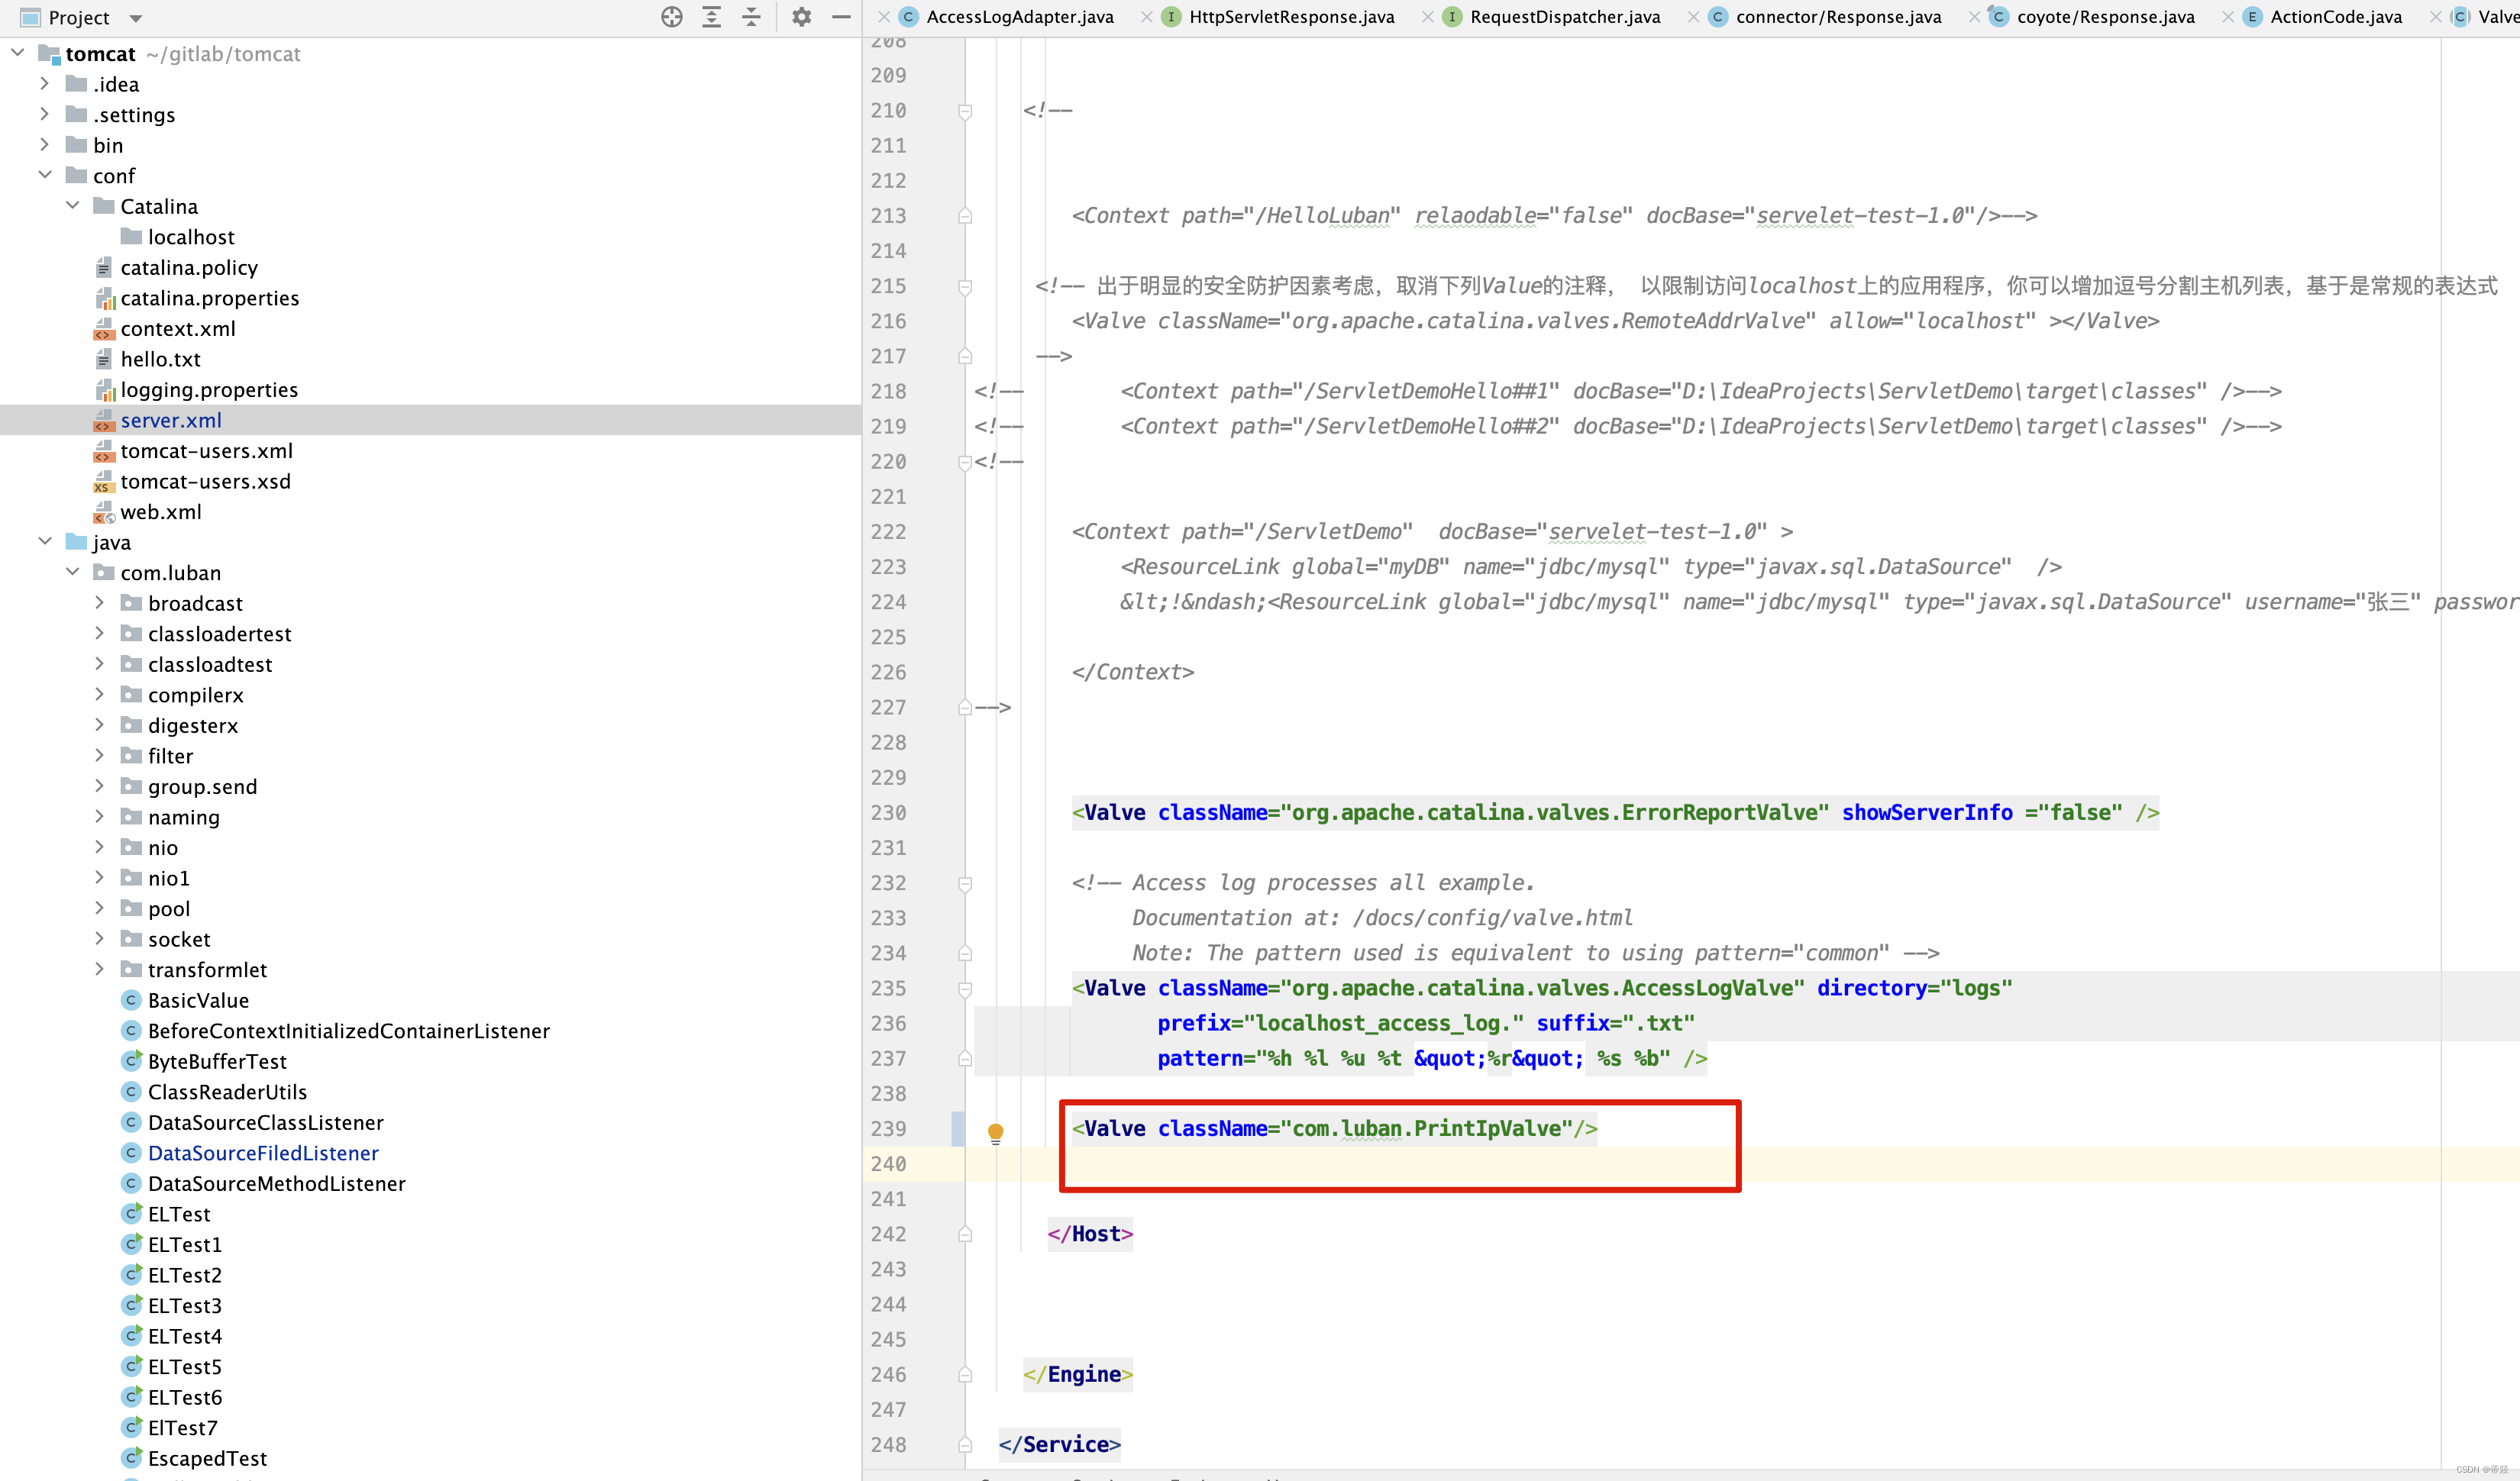This screenshot has height=1481, width=2520.
Task: Toggle code fold marker at line 235
Action: pos(965,989)
